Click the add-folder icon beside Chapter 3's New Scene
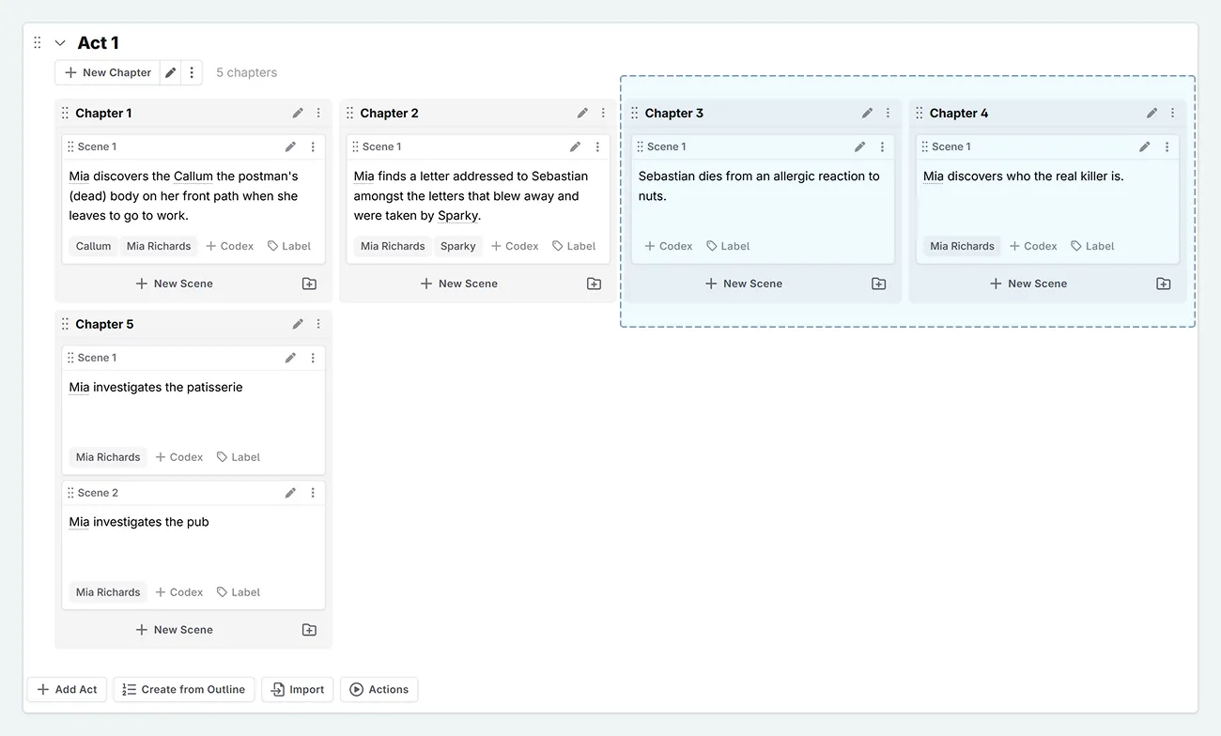This screenshot has height=736, width=1221. (877, 283)
